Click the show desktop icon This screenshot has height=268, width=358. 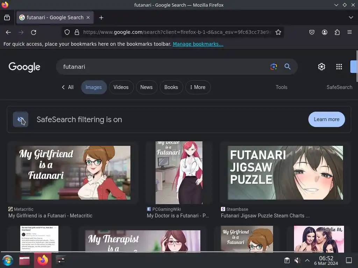coord(349,260)
